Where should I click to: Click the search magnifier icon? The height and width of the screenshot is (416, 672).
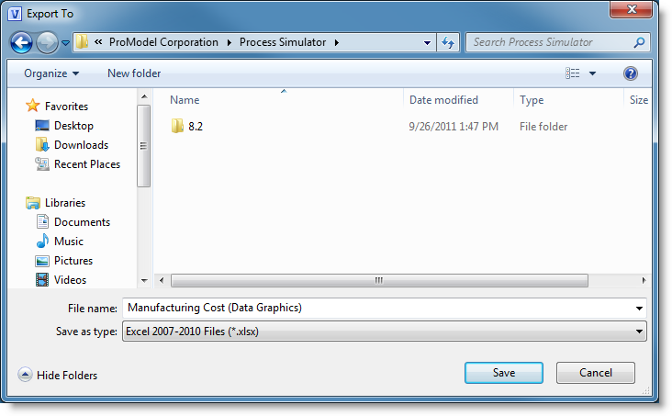(x=639, y=42)
